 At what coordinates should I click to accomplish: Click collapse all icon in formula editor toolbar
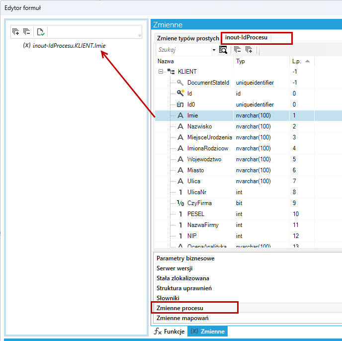click(x=27, y=32)
